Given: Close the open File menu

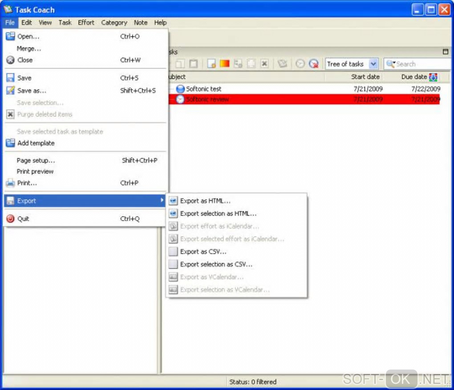Looking at the screenshot, I should pos(10,23).
